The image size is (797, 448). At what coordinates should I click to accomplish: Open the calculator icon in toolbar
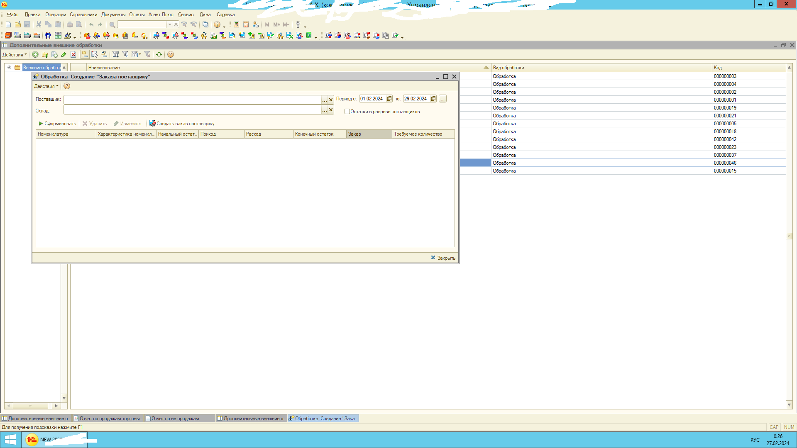(236, 24)
